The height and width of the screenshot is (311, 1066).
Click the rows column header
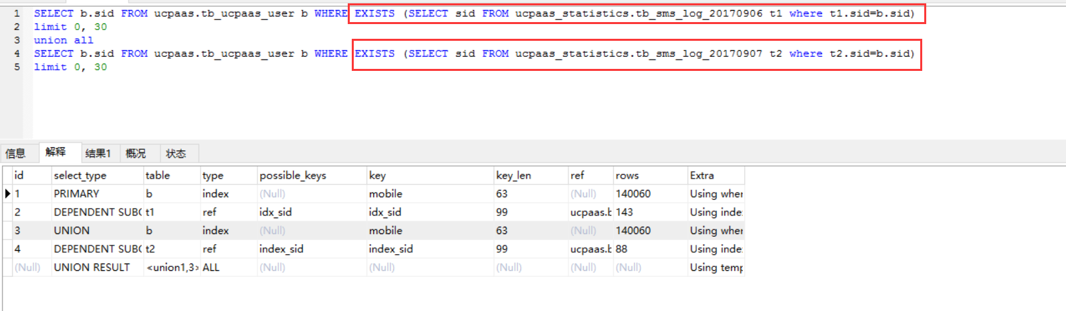click(650, 175)
